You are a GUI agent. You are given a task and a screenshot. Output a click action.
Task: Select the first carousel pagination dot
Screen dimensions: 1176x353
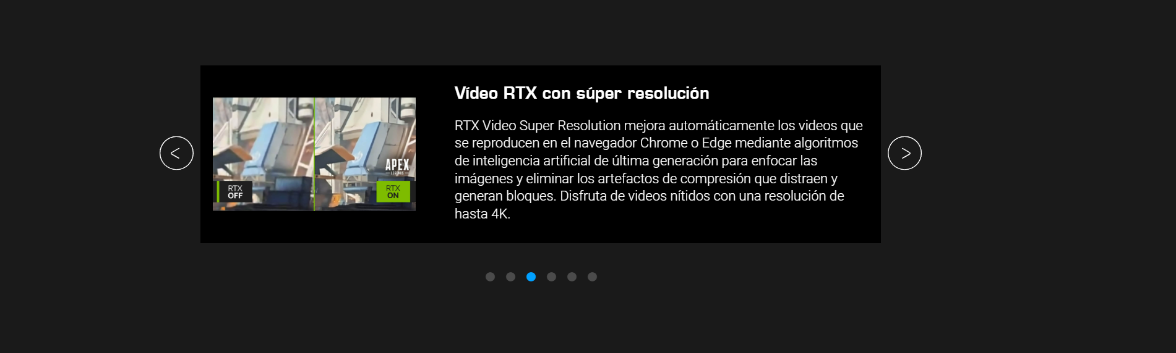pos(490,276)
